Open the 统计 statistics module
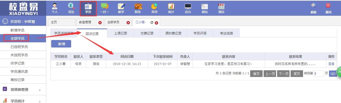This screenshot has width=341, height=103. coord(171,8)
